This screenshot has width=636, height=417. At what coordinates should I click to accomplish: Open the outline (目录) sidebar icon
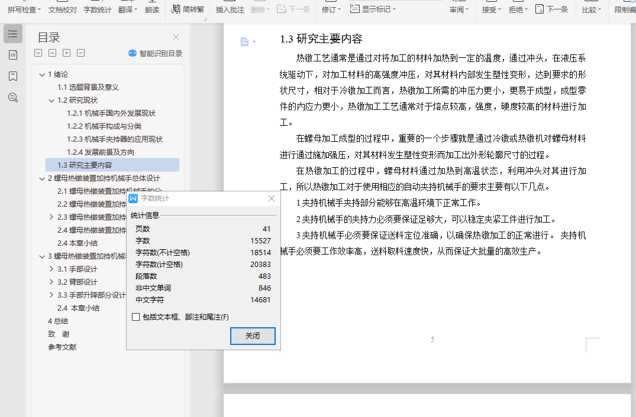[13, 34]
